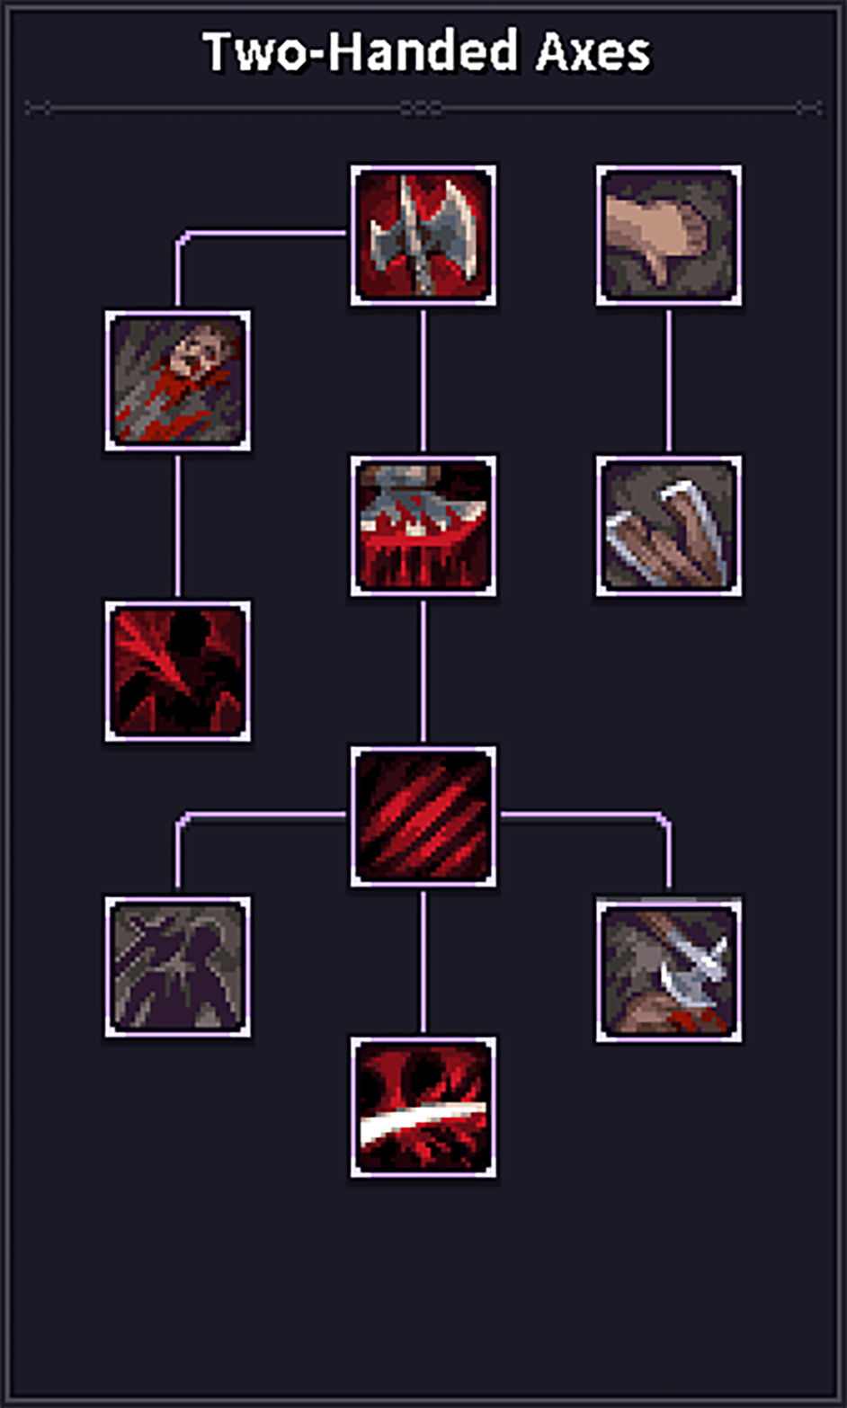The width and height of the screenshot is (847, 1408).
Task: Choose the bloody screaming face skill
Action: click(x=178, y=381)
